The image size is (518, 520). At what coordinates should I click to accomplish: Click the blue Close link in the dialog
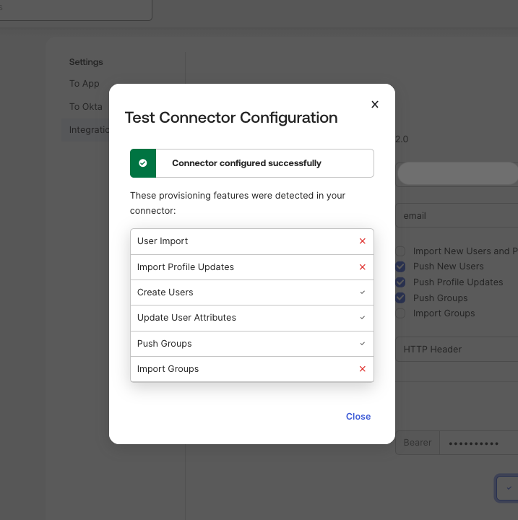[358, 417]
